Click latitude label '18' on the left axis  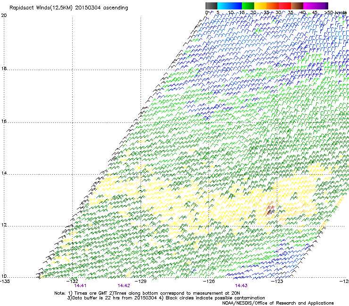[4, 68]
